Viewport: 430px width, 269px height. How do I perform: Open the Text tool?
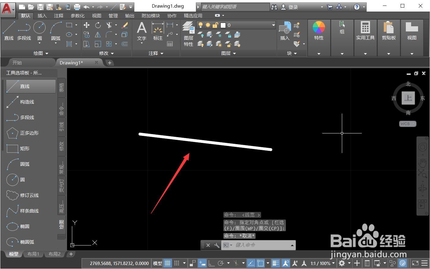pos(141,31)
